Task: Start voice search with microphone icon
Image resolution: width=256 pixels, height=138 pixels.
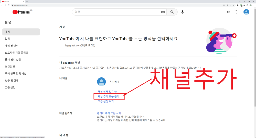Action: pyautogui.click(x=182, y=12)
